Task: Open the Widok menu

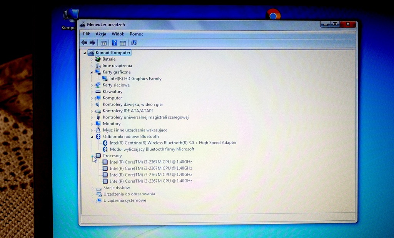Action: [118, 34]
